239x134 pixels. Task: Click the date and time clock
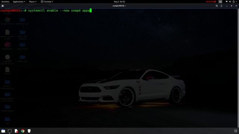click(119, 1)
